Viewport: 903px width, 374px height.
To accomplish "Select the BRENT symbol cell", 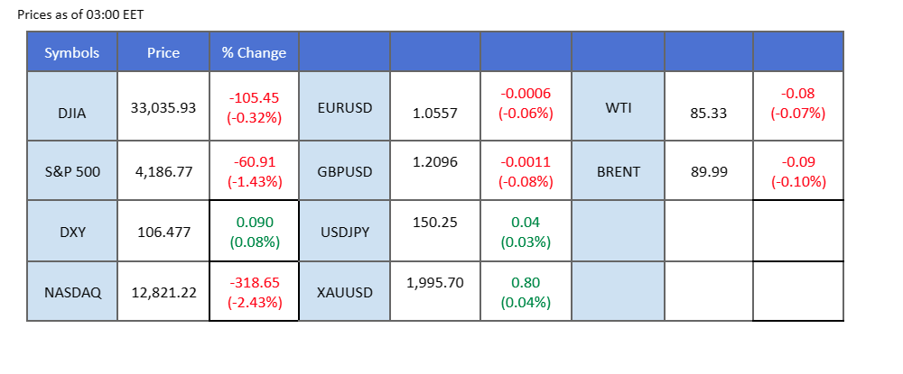I will pos(618,170).
